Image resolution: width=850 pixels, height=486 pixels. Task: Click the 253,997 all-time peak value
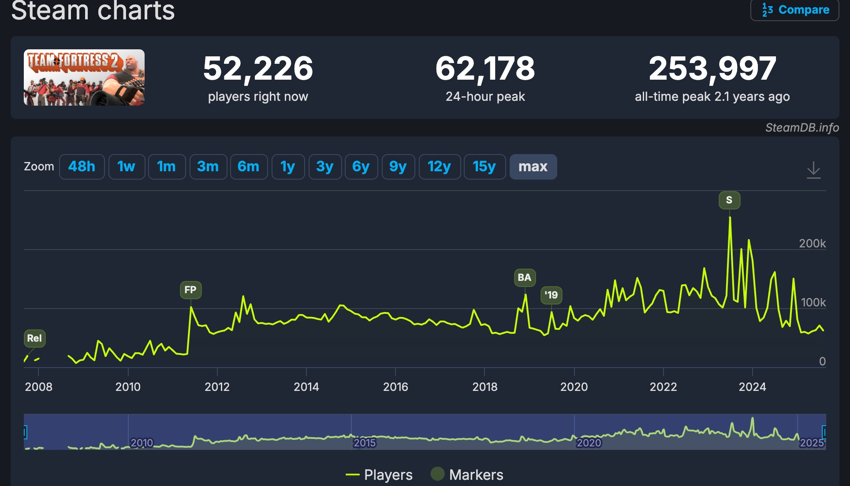pos(712,69)
